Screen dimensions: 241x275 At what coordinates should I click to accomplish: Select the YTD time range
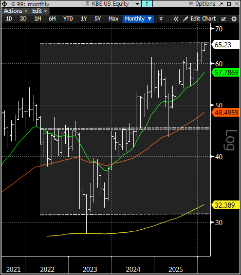pos(68,19)
